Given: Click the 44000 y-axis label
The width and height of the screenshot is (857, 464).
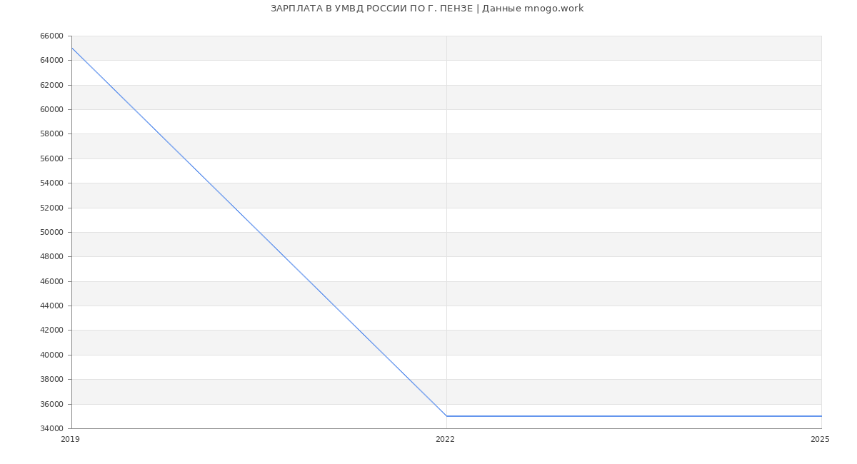Looking at the screenshot, I should [51, 306].
